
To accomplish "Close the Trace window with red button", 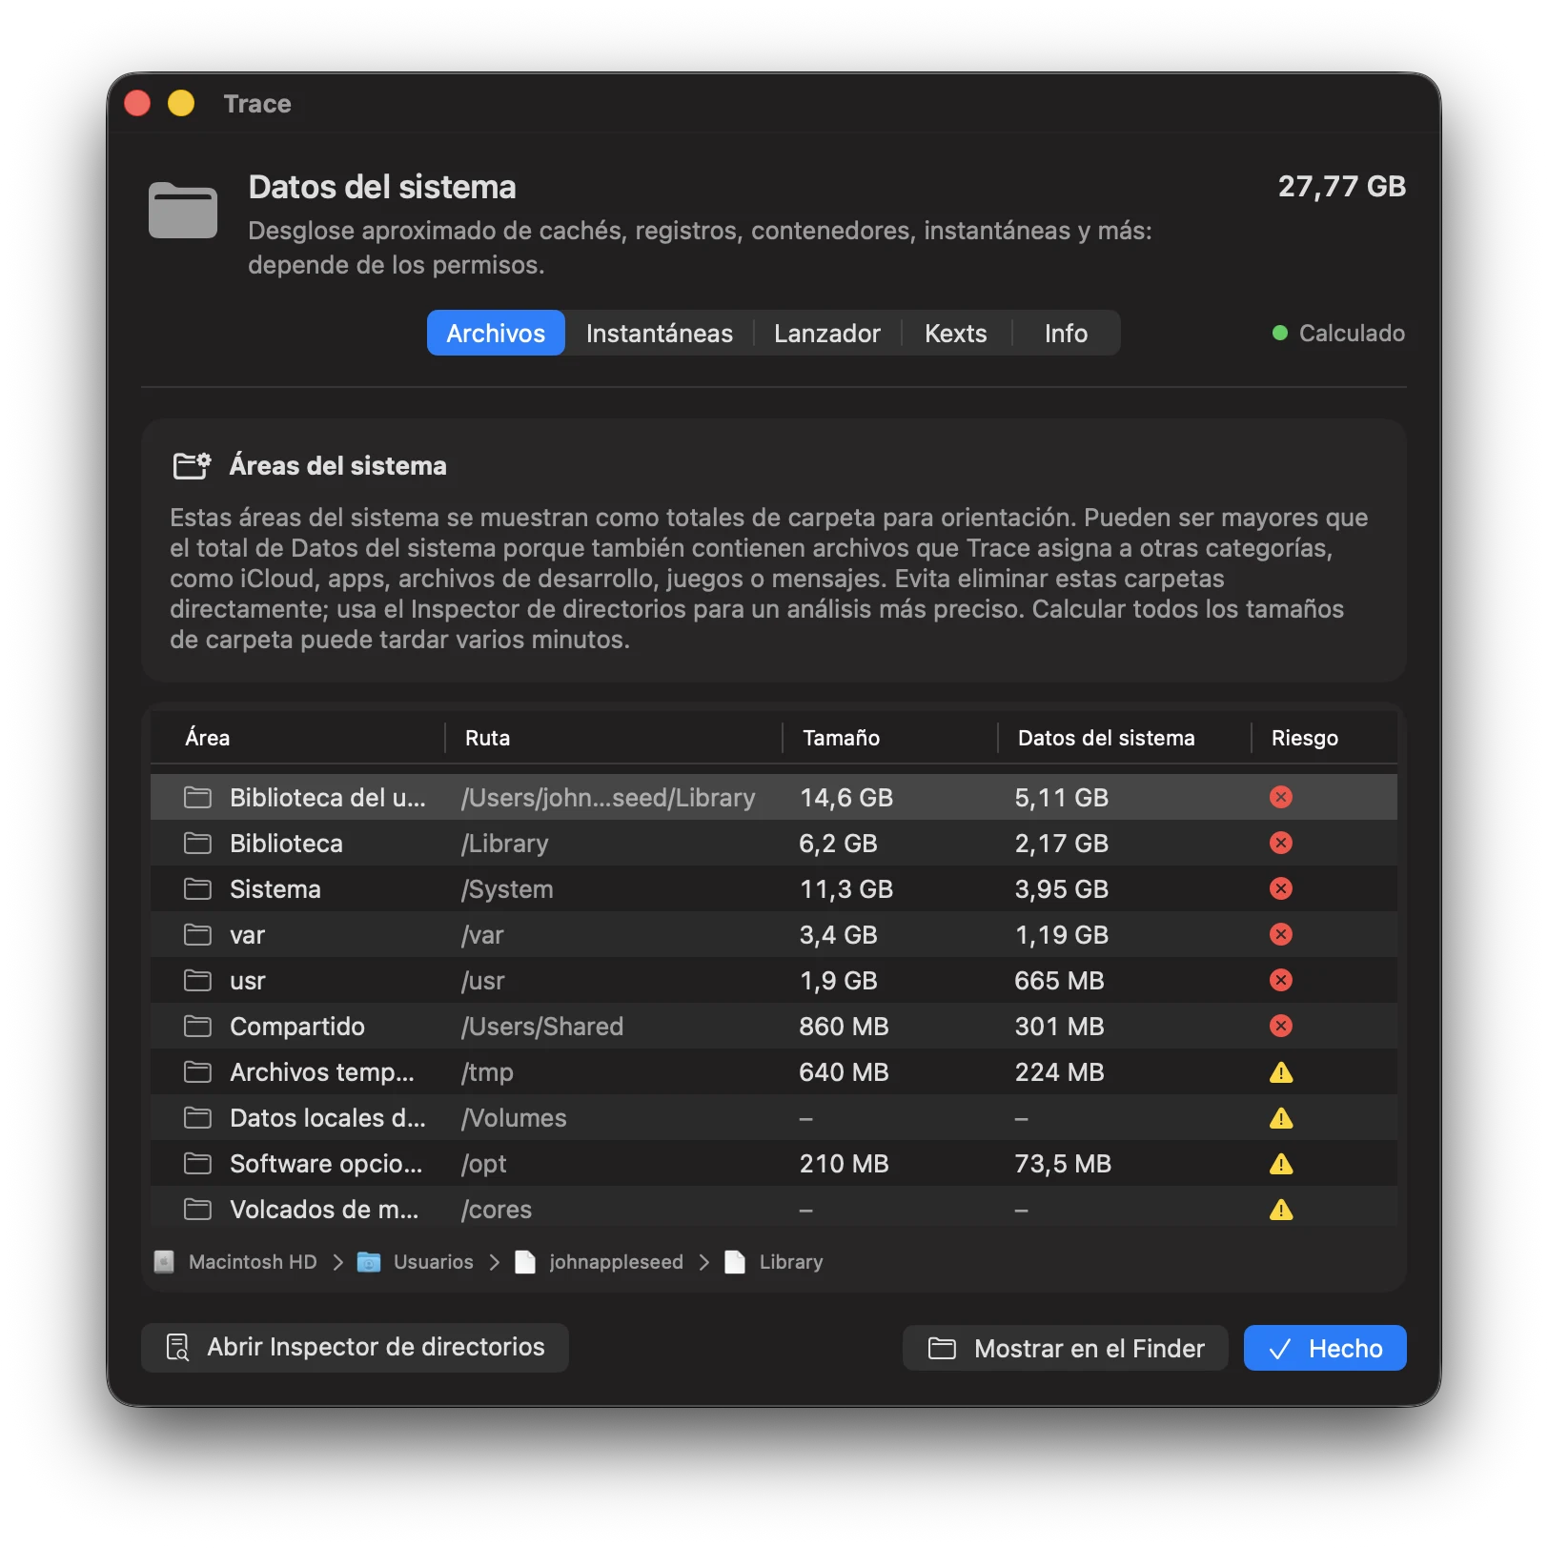I will [x=137, y=103].
